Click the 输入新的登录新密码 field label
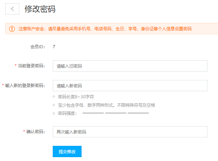 [25, 86]
